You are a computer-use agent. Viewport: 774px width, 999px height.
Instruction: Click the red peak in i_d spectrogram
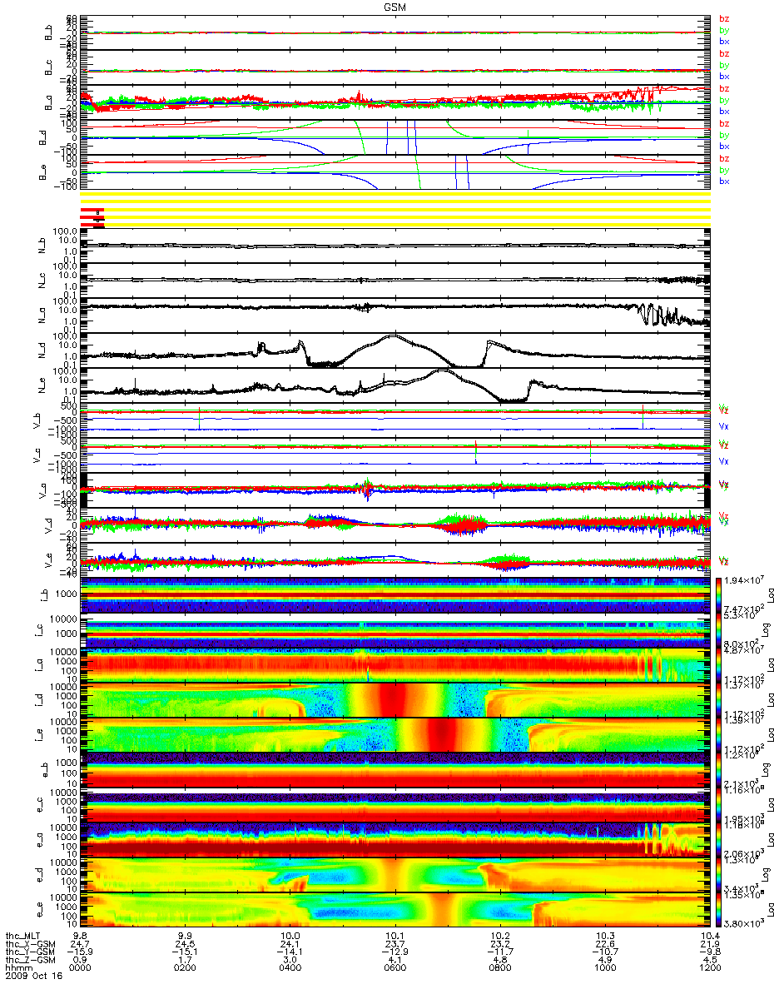(392, 700)
